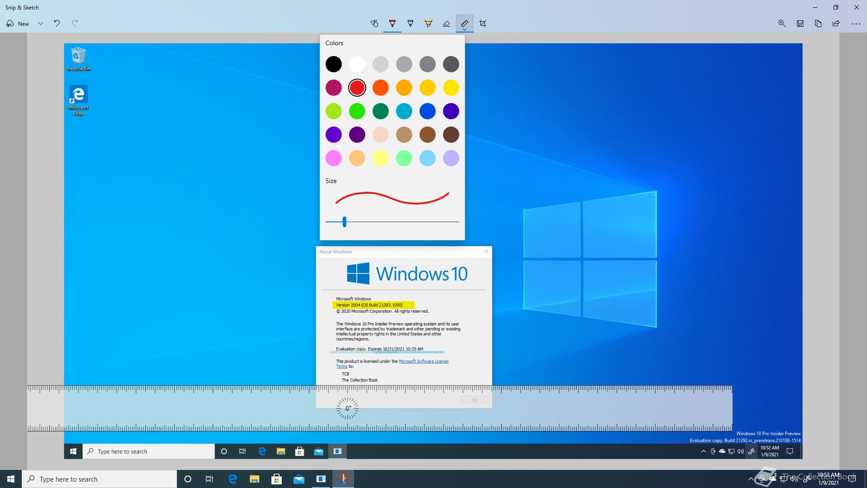Toggle Touch Writing in the toolbar
This screenshot has width=867, height=488.
tap(374, 23)
